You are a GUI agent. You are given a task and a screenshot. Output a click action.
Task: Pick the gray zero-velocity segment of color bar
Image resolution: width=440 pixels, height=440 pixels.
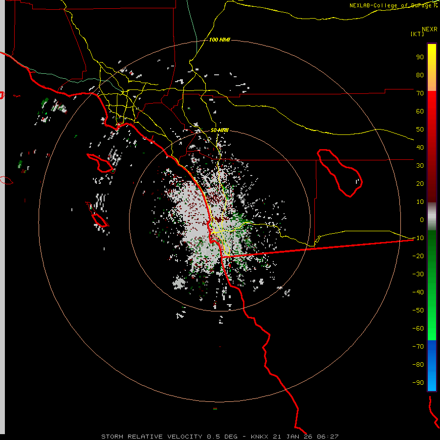point(432,217)
